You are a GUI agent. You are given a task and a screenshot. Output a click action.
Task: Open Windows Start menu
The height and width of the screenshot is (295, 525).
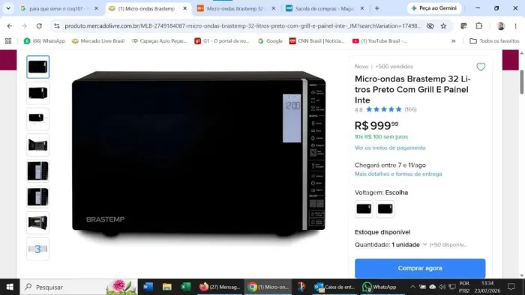click(10, 287)
